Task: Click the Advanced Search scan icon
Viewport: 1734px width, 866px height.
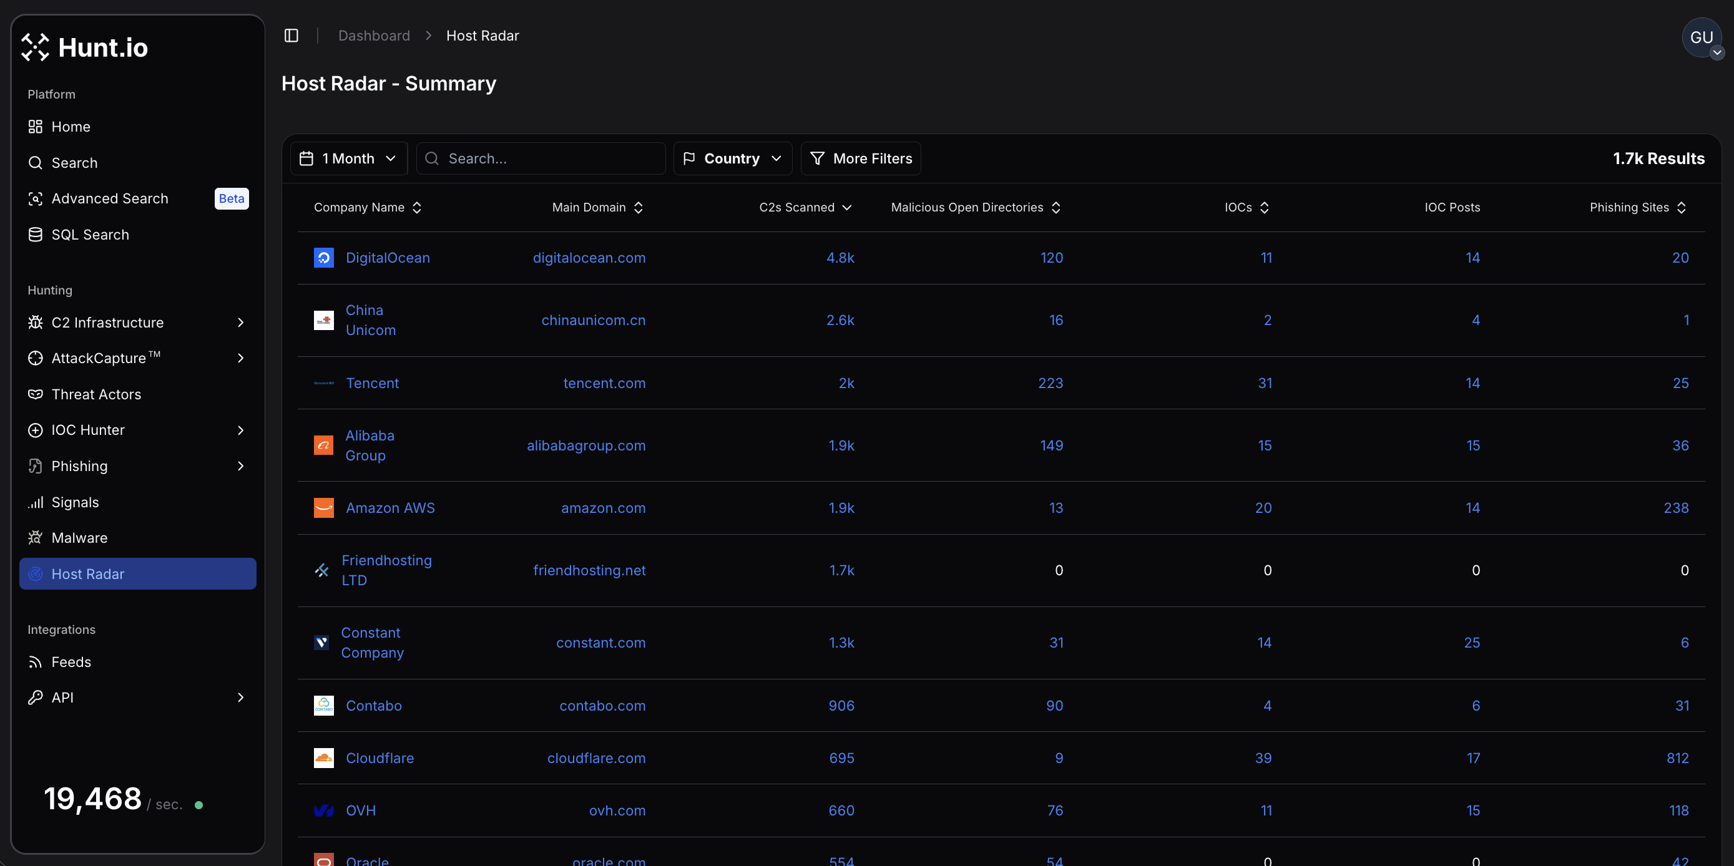Action: click(35, 198)
